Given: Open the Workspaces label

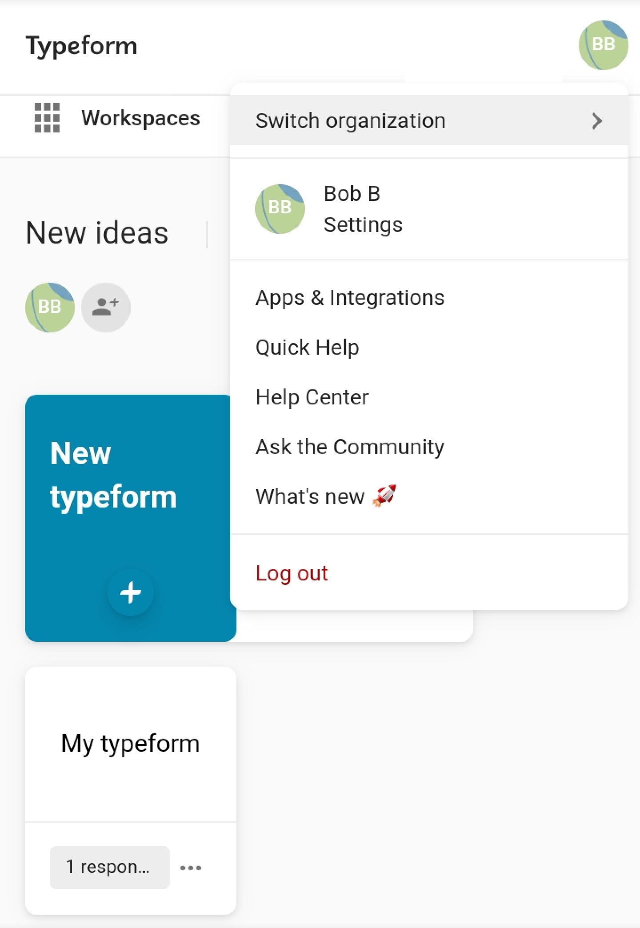Looking at the screenshot, I should click(x=141, y=118).
